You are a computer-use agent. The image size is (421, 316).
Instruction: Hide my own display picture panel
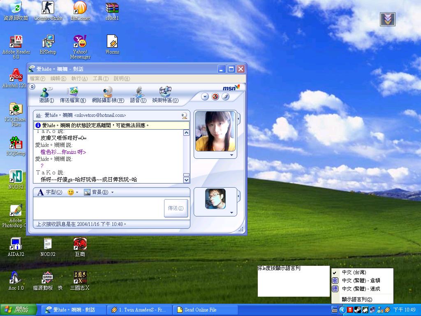click(239, 196)
